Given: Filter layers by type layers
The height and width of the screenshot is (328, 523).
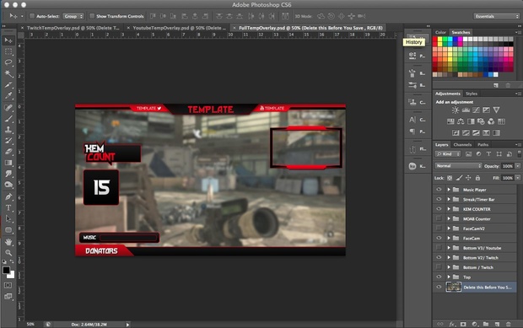Looking at the screenshot, I should tap(488, 154).
